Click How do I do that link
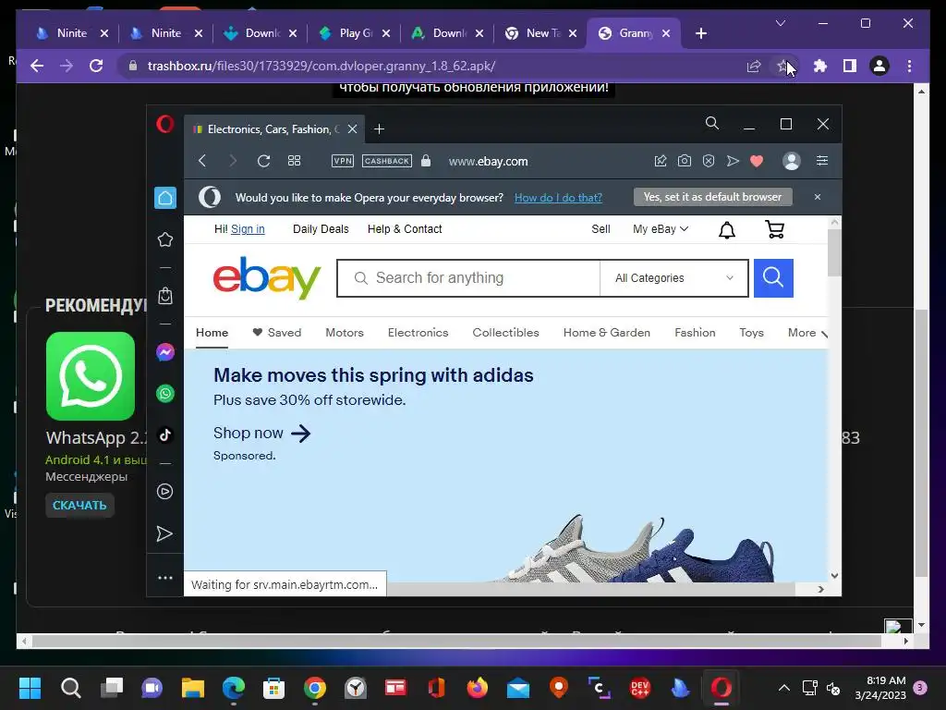 pyautogui.click(x=558, y=198)
